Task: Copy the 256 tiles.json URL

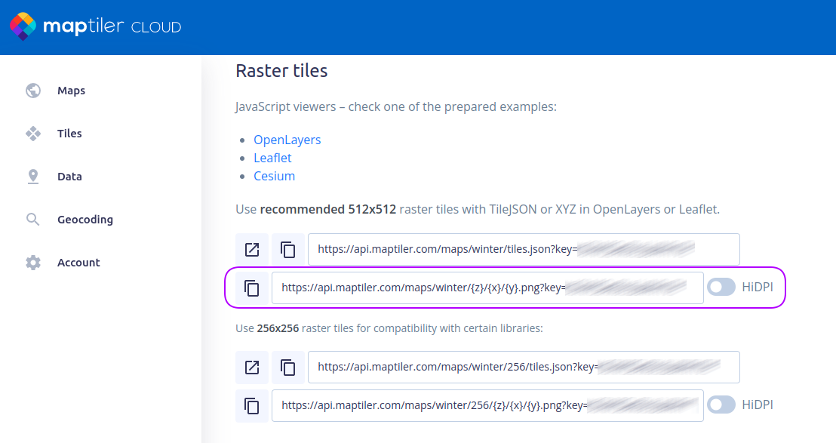Action: click(x=288, y=367)
